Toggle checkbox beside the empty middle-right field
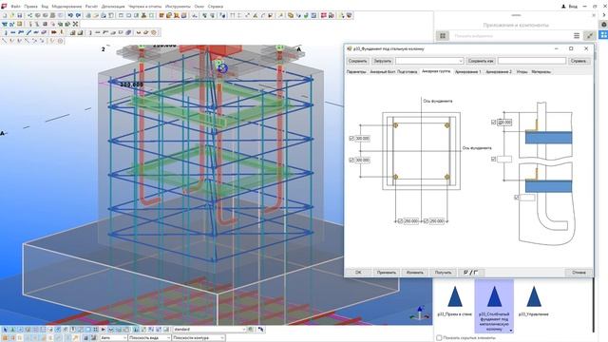The width and height of the screenshot is (608, 342). [493, 159]
